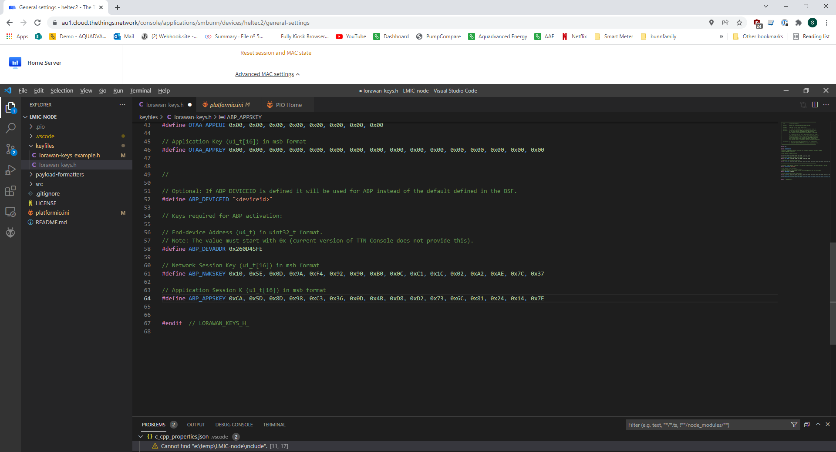The image size is (836, 452).
Task: Collapse all problems icon in panel
Action: (x=807, y=425)
